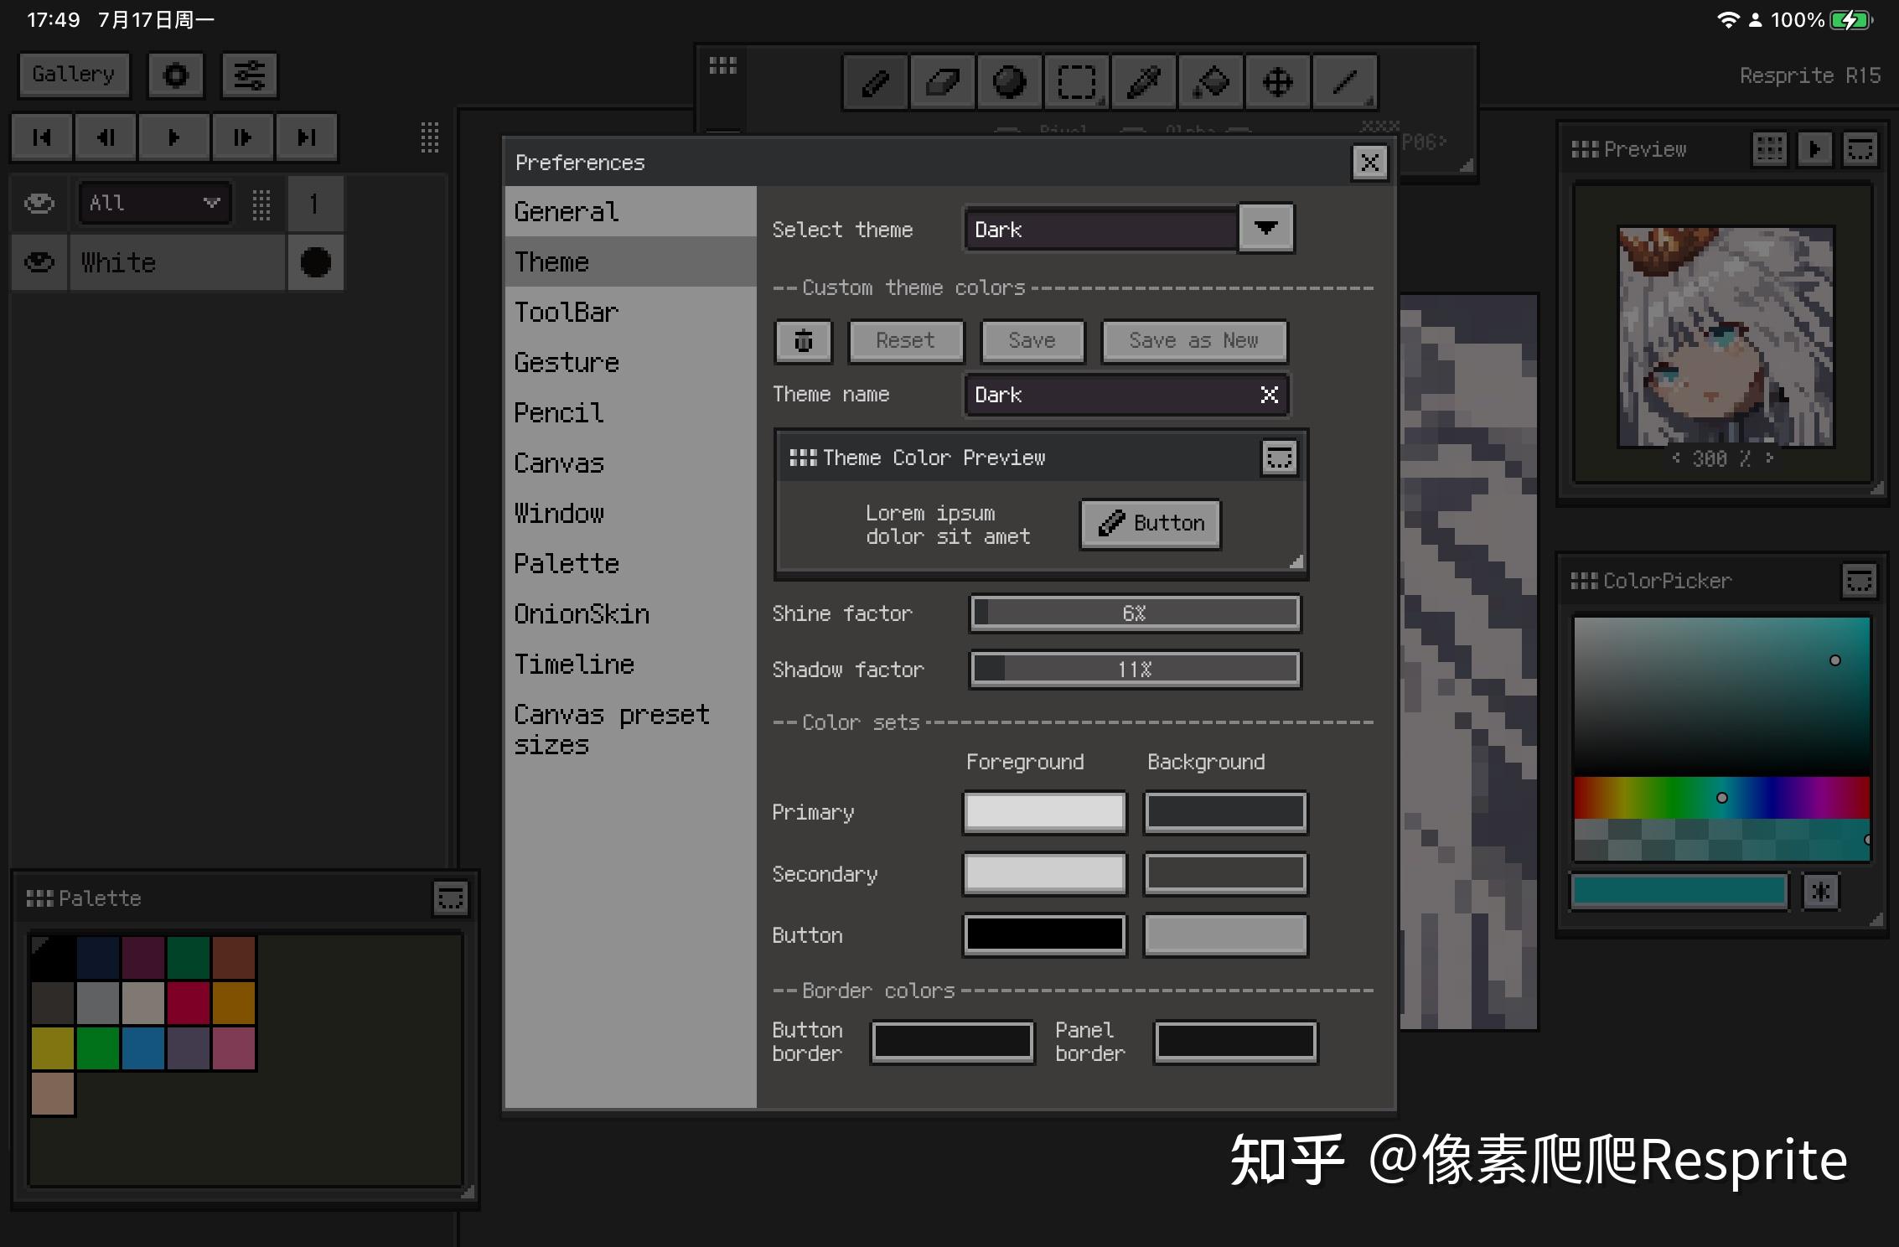
Task: Select the Paint Bucket fill tool
Action: click(1210, 81)
